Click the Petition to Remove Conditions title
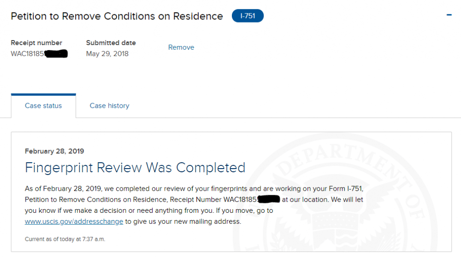The height and width of the screenshot is (257, 461). (x=117, y=16)
